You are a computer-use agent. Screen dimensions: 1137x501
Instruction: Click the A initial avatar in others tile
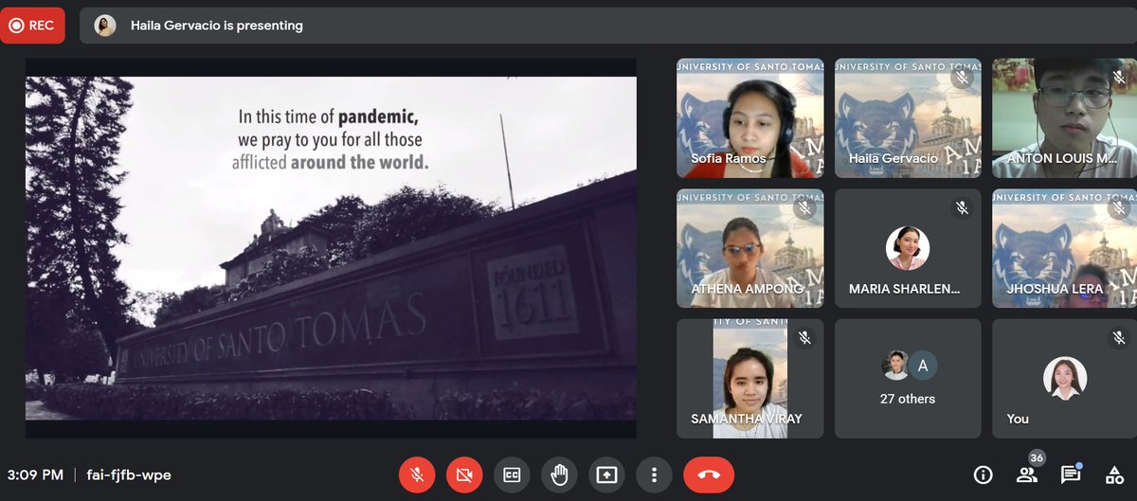pyautogui.click(x=922, y=366)
